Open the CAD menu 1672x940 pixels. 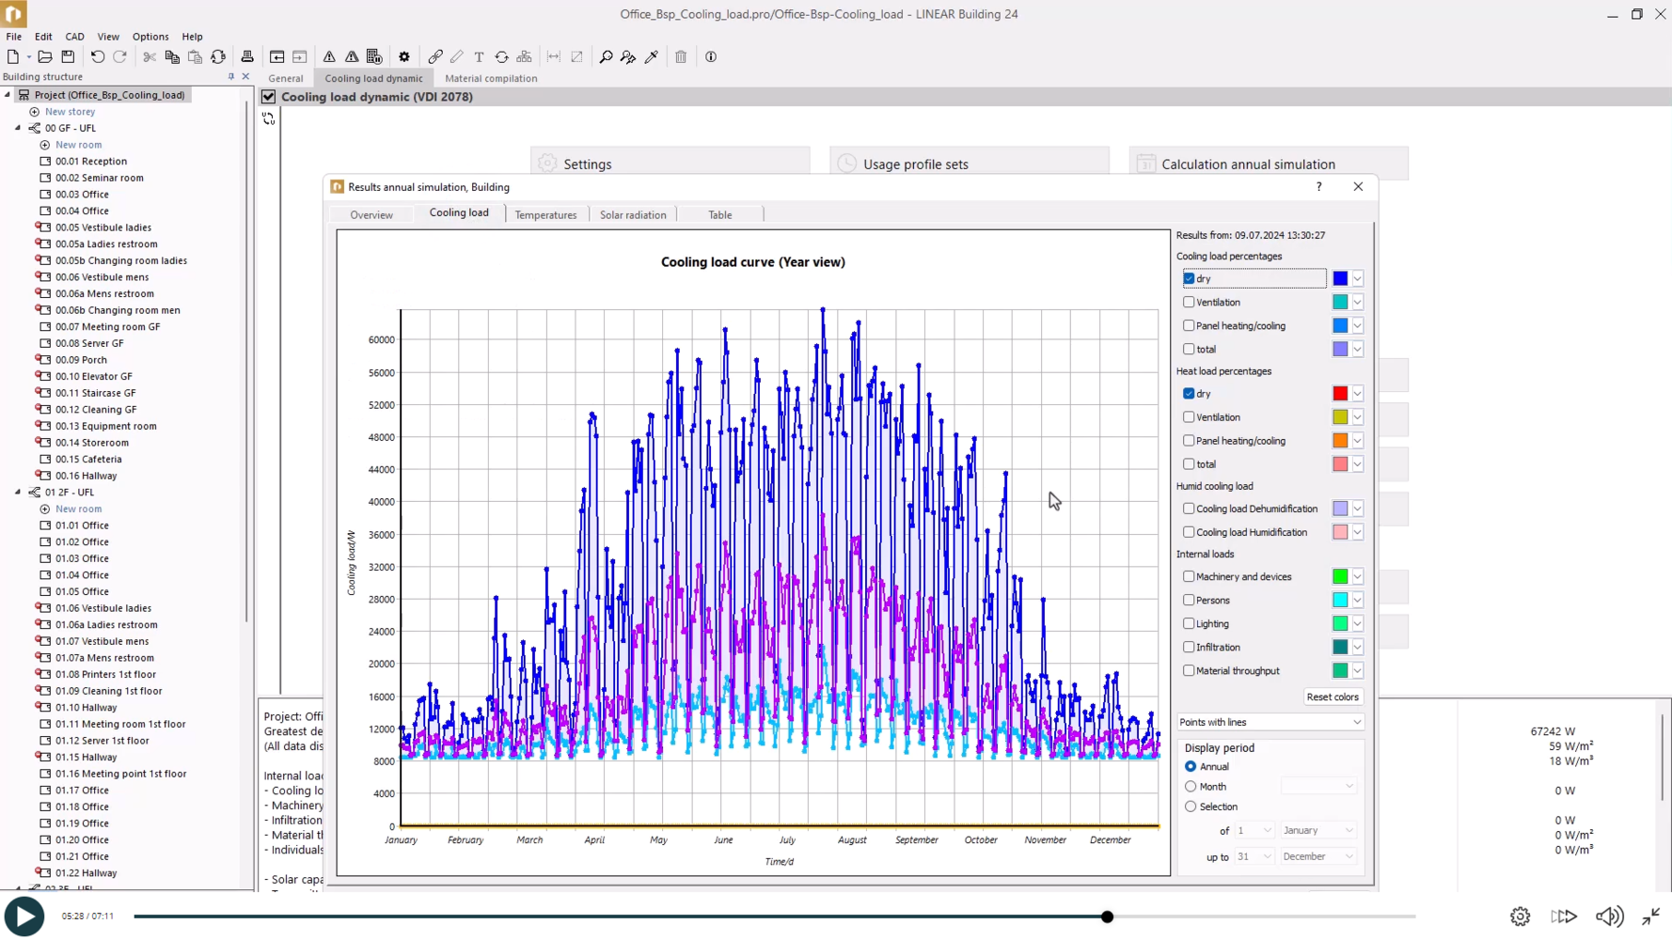tap(74, 37)
